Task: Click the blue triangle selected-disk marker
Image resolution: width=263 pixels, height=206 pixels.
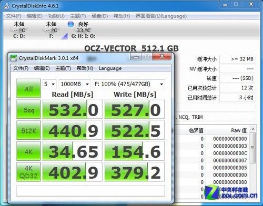Action: [65, 36]
